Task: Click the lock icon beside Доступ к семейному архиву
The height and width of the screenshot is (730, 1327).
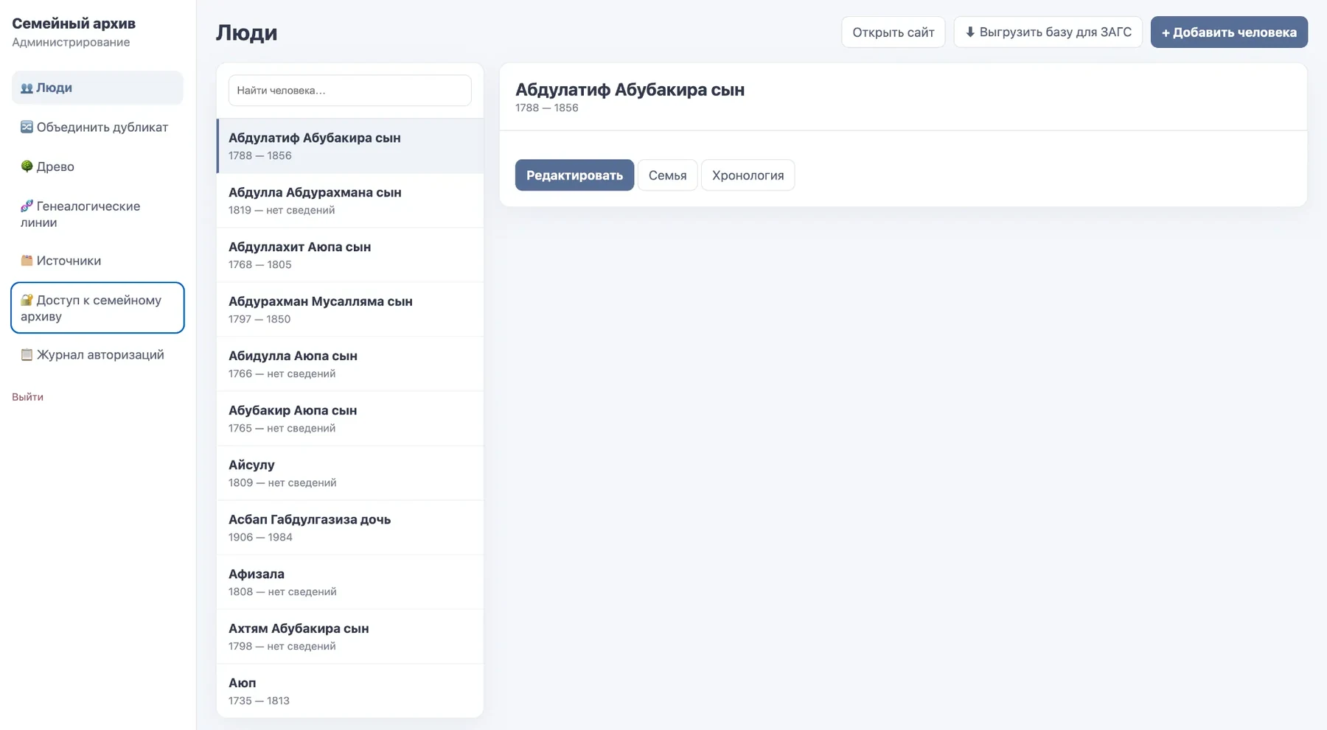Action: coord(27,300)
